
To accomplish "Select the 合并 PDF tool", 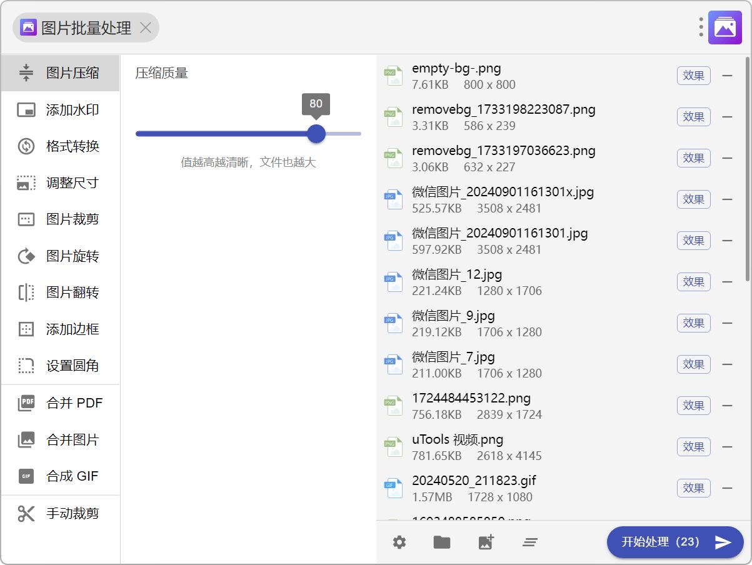I will coord(61,402).
